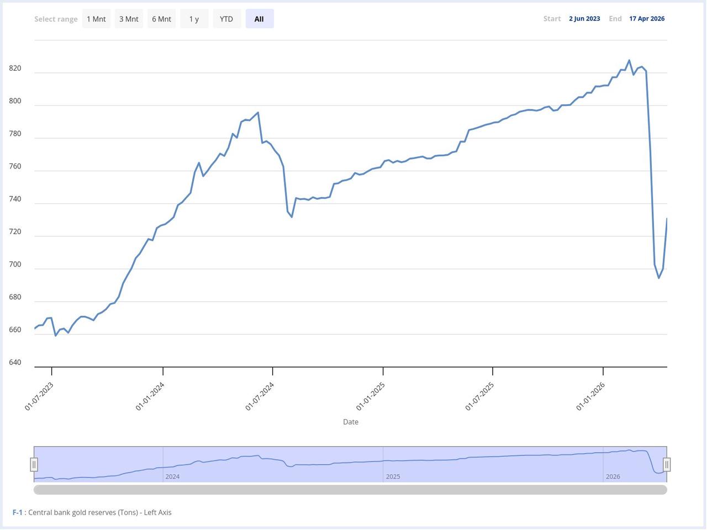The height and width of the screenshot is (530, 707).
Task: Select the "3 Mnt" range button
Action: pos(129,18)
